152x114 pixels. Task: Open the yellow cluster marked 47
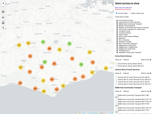[92, 72]
